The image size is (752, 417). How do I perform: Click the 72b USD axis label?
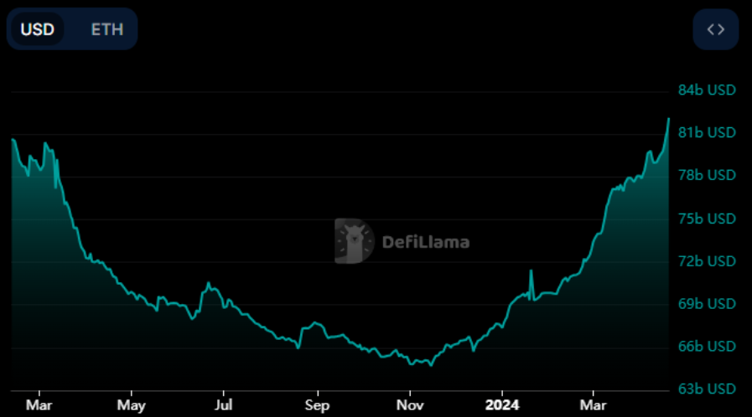click(x=707, y=261)
